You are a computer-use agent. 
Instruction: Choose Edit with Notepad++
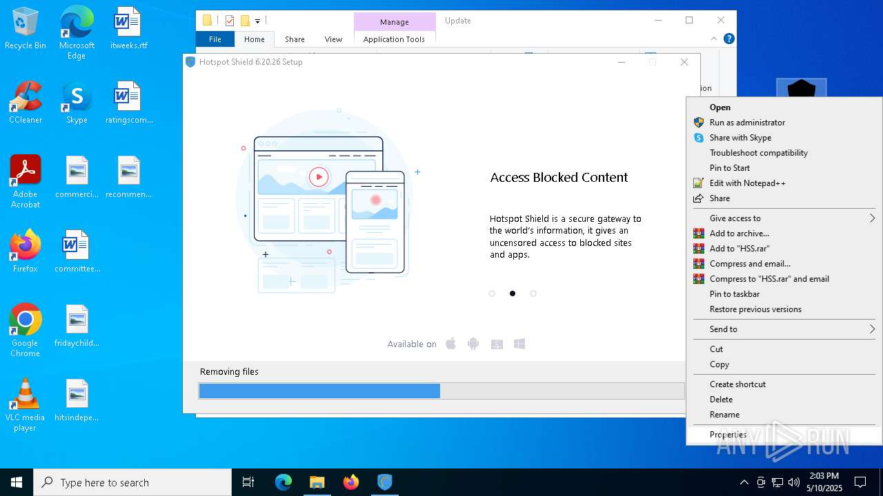click(784, 183)
